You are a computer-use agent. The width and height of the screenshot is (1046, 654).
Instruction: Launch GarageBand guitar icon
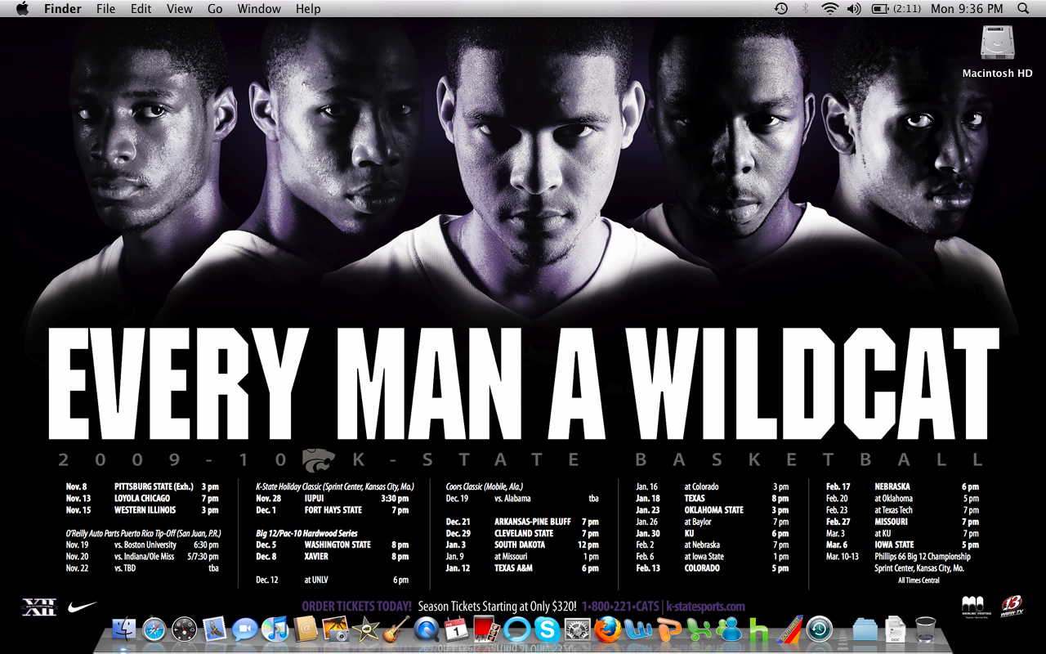(396, 629)
